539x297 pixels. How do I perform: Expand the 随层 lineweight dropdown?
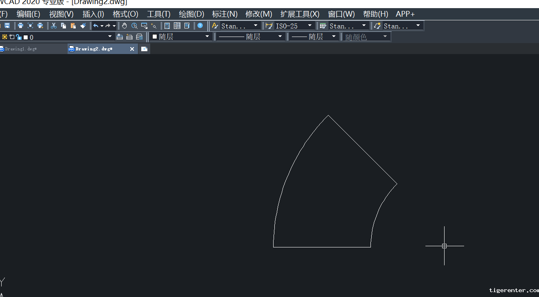pos(334,37)
